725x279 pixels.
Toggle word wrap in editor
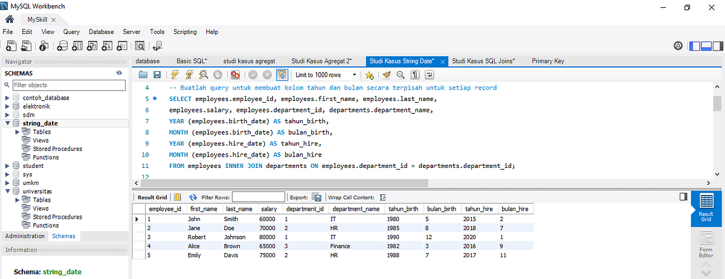tap(430, 75)
